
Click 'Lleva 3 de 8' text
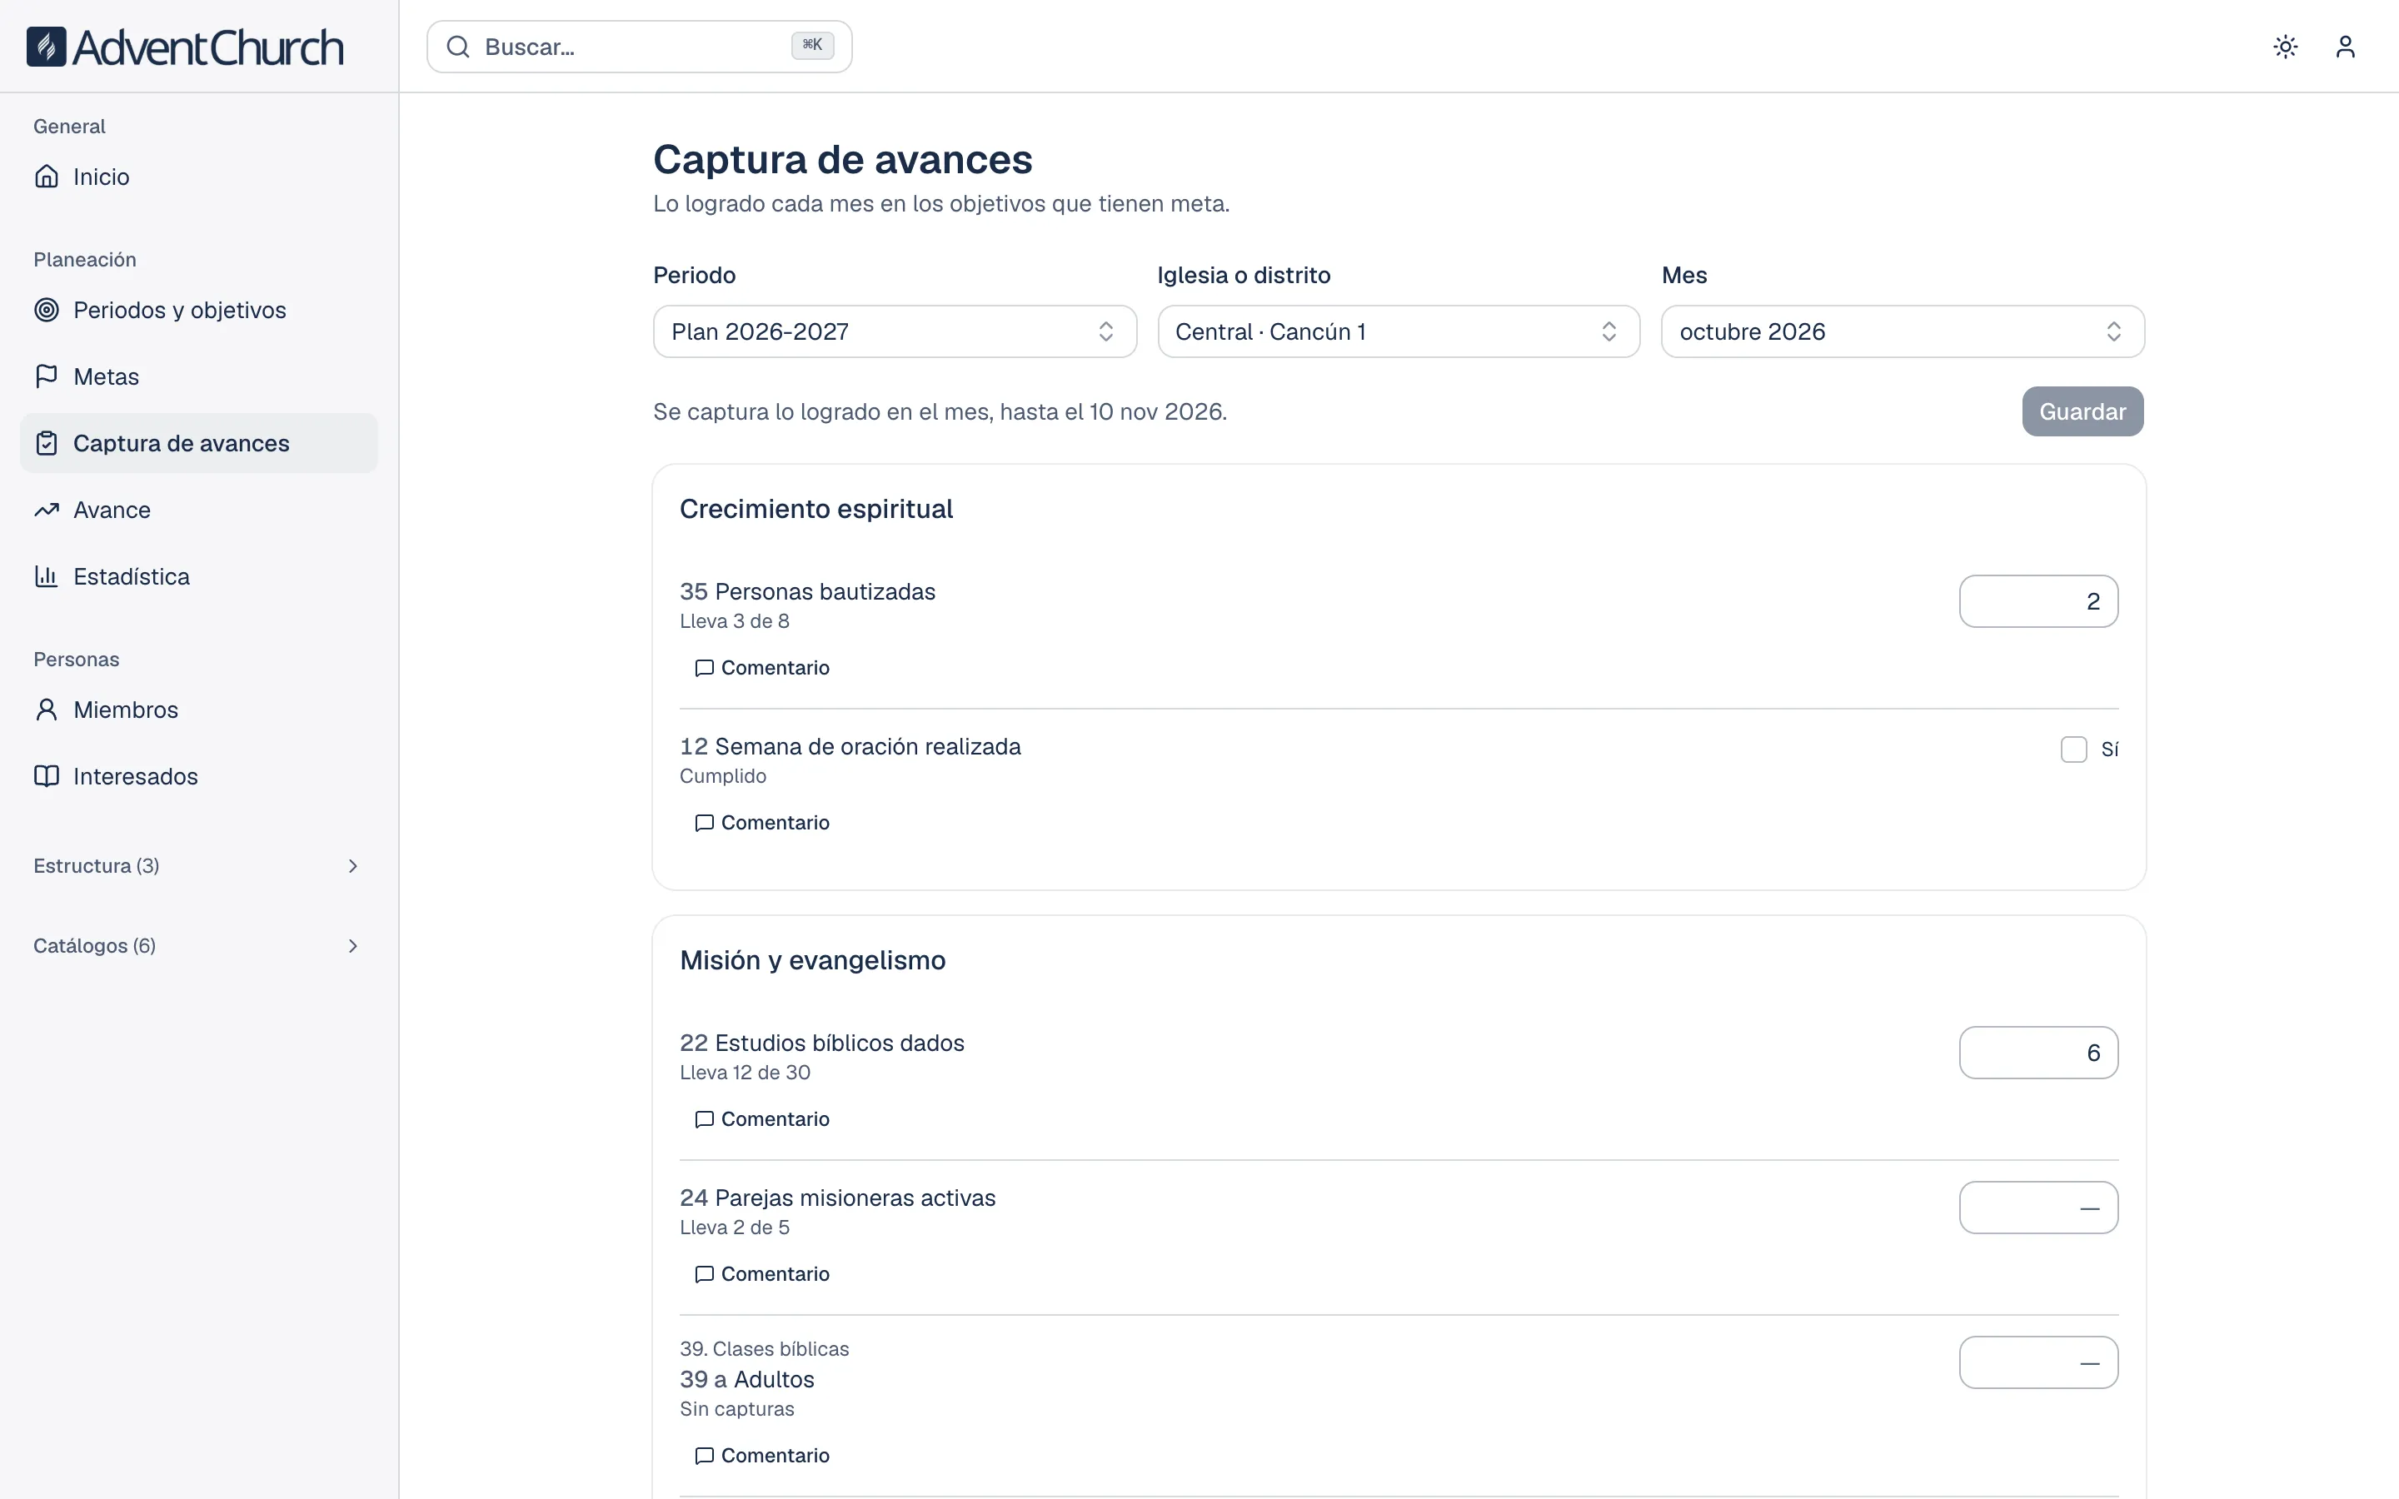[x=735, y=621]
